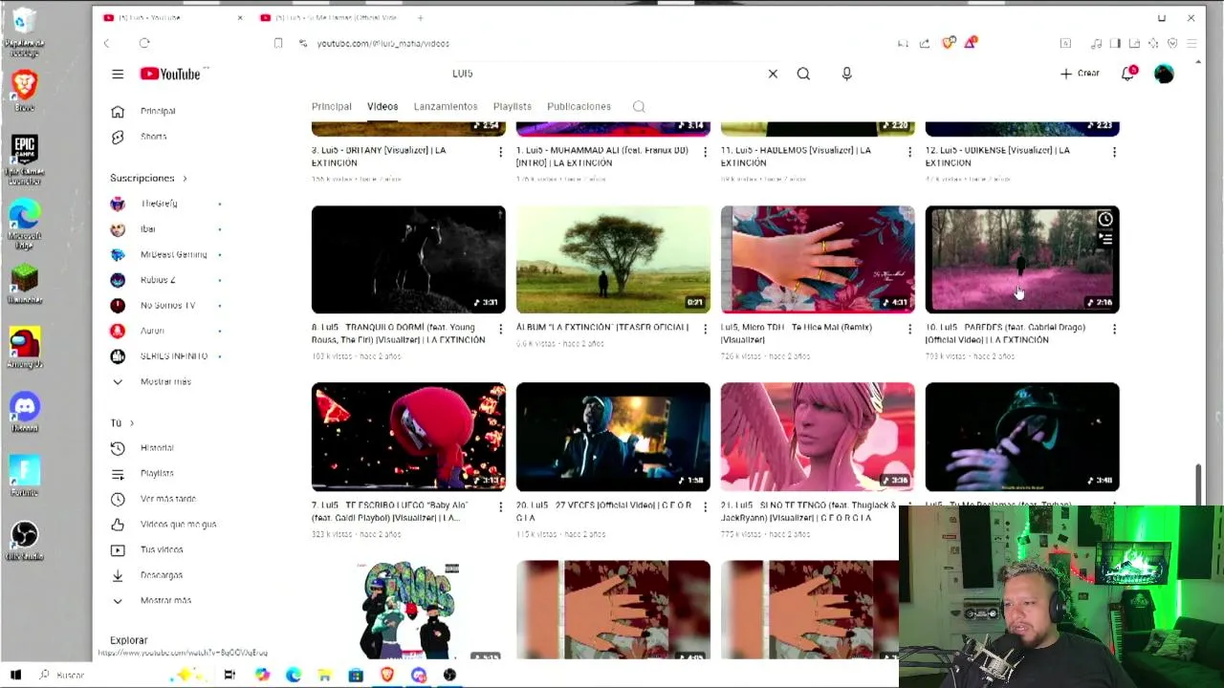Clear the search box with the X

click(773, 74)
